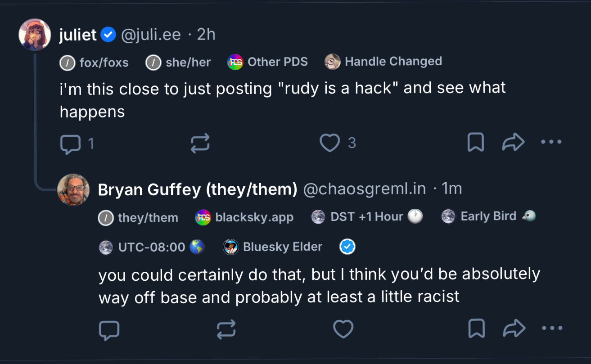Open the @juli.ee handle link

click(x=151, y=35)
